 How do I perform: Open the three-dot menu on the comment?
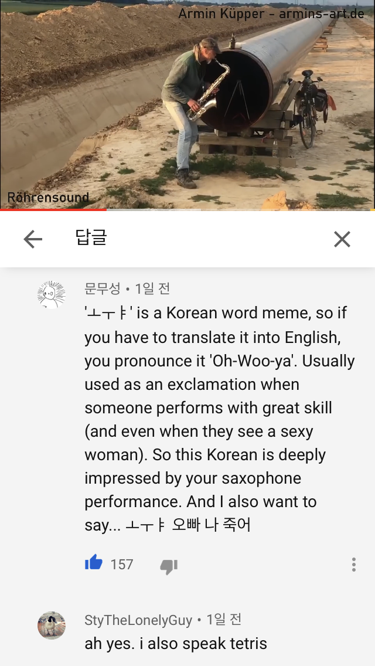coord(353,565)
